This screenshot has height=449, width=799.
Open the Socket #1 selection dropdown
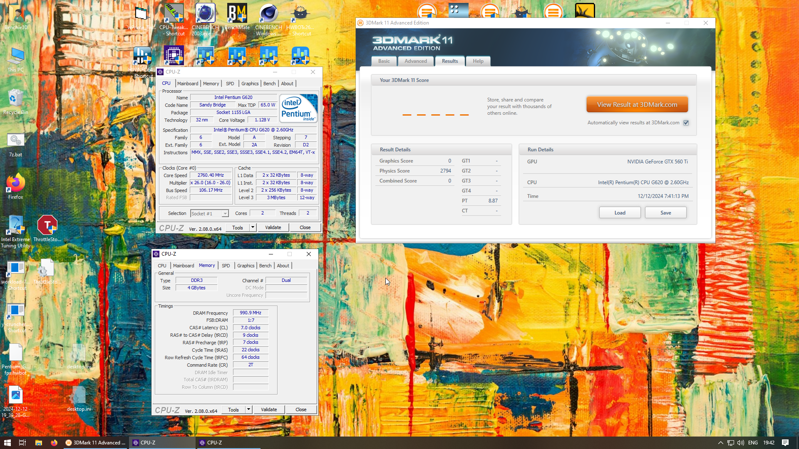point(209,213)
